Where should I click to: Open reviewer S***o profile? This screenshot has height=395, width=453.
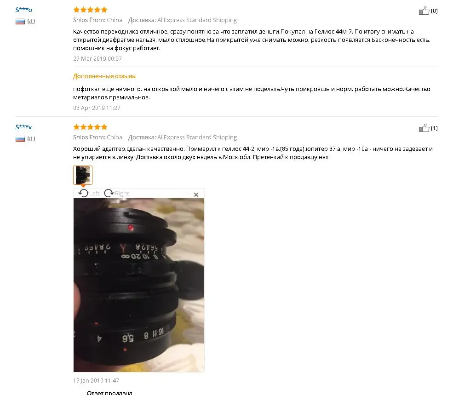point(24,10)
